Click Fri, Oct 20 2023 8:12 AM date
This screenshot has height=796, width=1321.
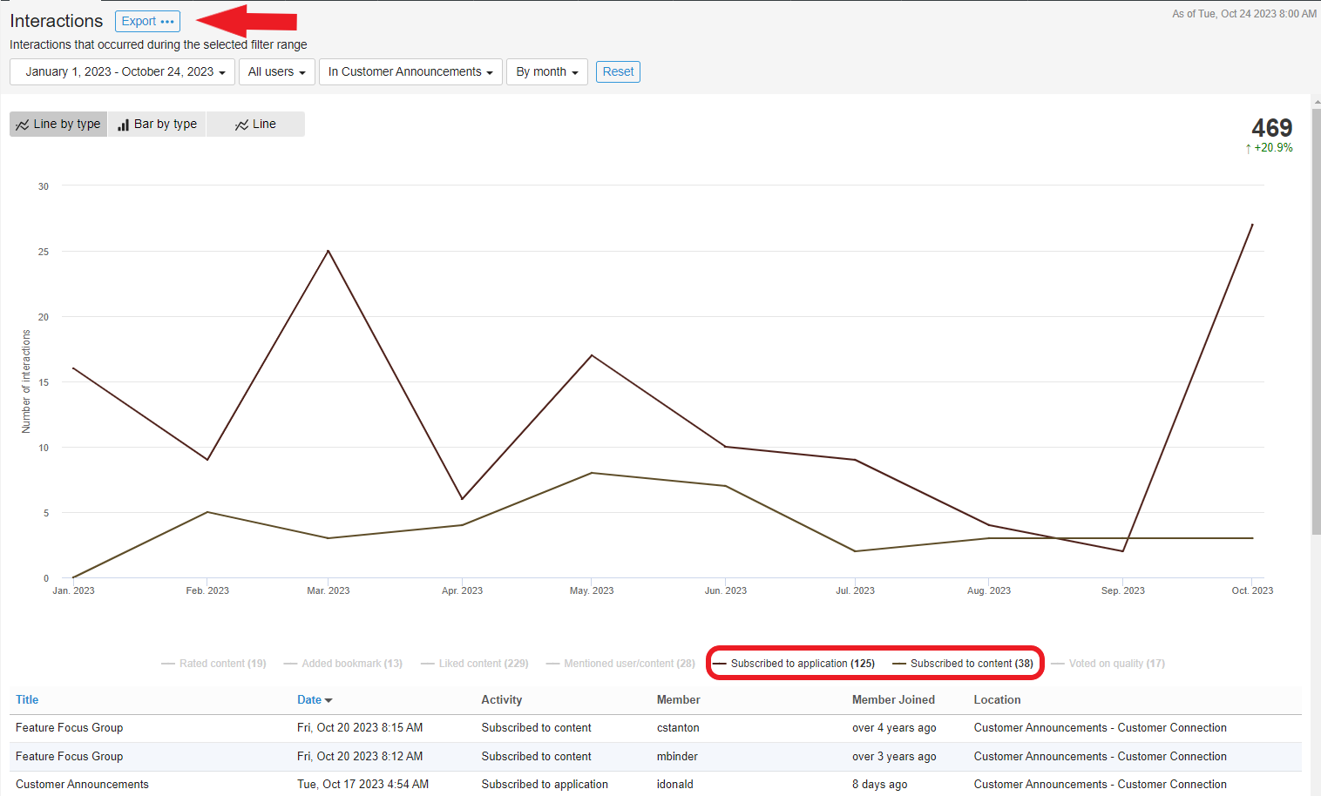click(x=360, y=756)
